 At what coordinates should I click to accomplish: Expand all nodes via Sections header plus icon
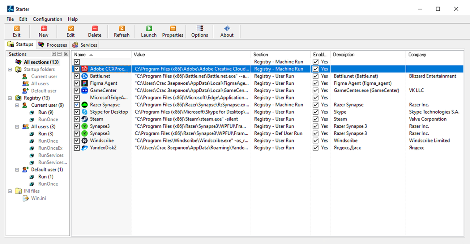54,54
